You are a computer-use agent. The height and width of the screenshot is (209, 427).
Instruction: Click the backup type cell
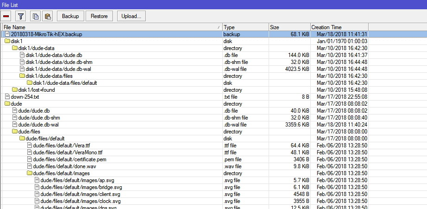[232, 34]
